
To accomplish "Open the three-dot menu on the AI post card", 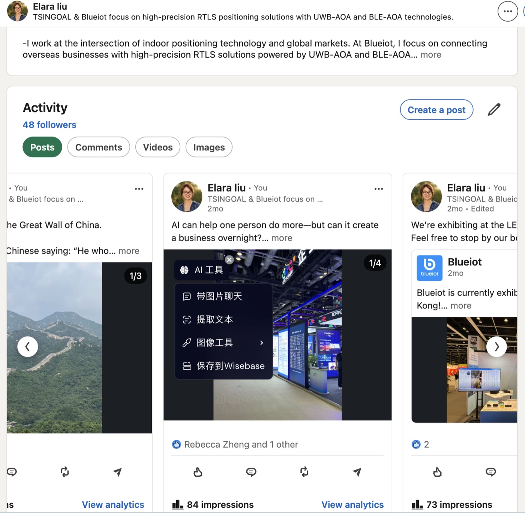I will (x=379, y=189).
